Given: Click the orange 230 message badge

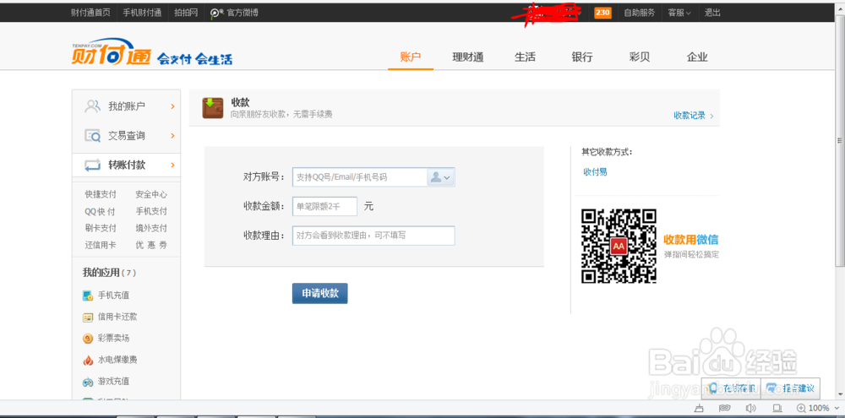Looking at the screenshot, I should (602, 13).
